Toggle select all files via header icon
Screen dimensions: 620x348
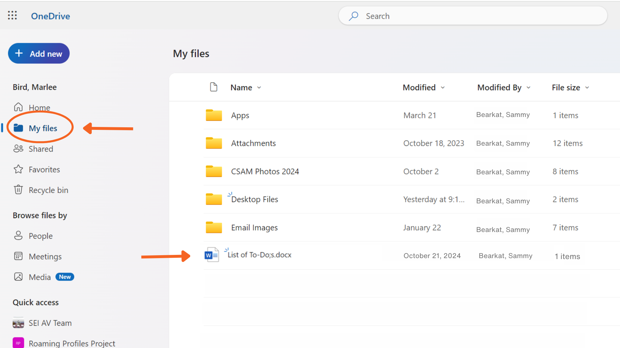pos(213,87)
